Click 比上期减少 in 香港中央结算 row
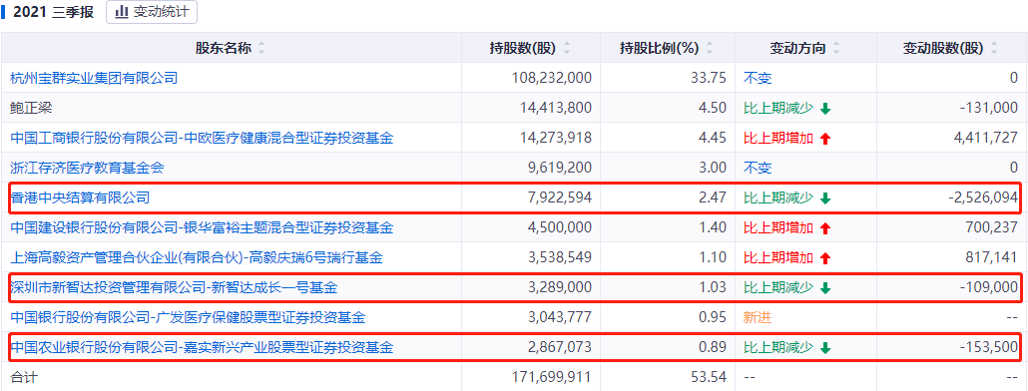This screenshot has width=1028, height=391. coord(778,197)
